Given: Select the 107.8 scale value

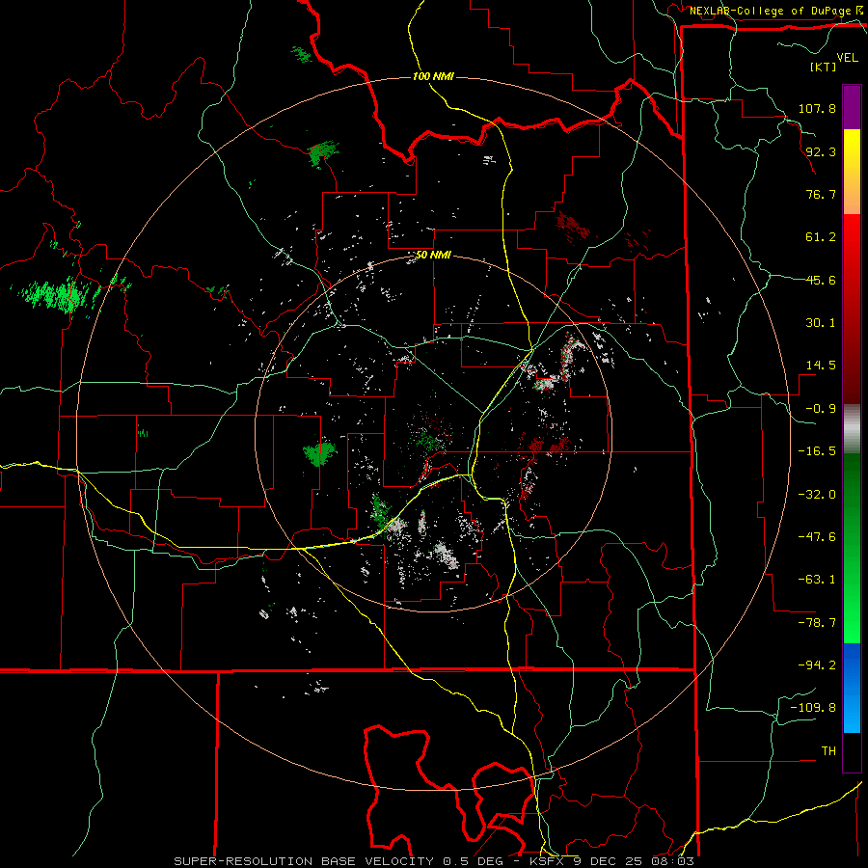Looking at the screenshot, I should [x=817, y=108].
